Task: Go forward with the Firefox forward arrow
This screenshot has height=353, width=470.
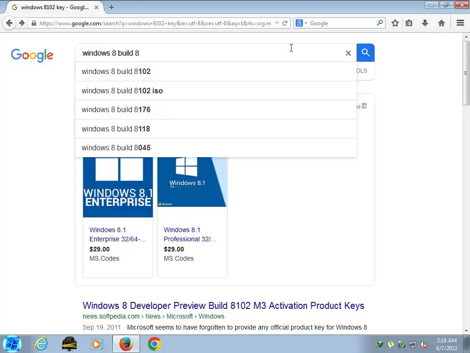Action: 22,23
